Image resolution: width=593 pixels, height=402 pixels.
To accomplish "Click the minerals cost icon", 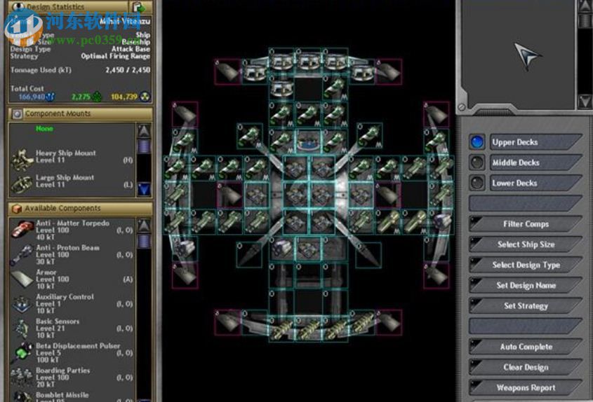I will point(50,97).
